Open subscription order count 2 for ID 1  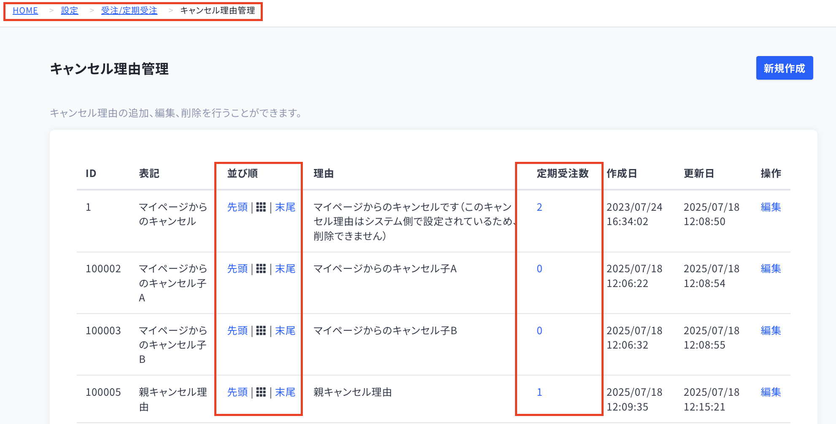pos(539,207)
